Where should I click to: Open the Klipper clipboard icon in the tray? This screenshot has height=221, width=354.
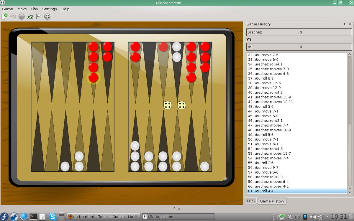click(x=290, y=216)
